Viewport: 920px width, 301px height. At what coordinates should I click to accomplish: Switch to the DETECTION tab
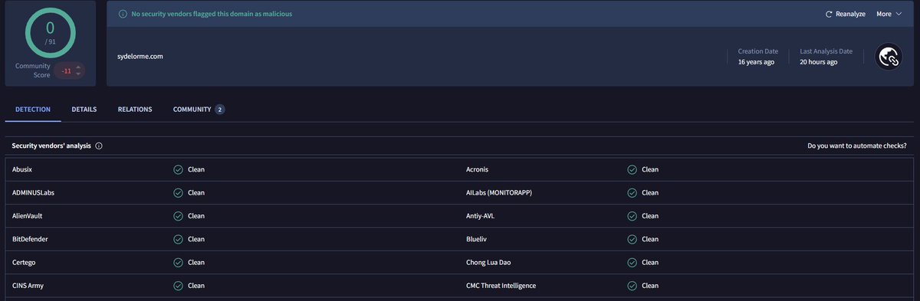coord(34,110)
